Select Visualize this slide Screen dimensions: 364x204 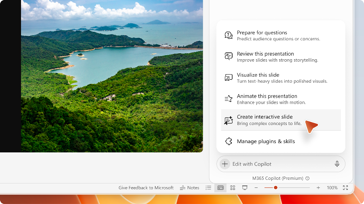(x=281, y=78)
